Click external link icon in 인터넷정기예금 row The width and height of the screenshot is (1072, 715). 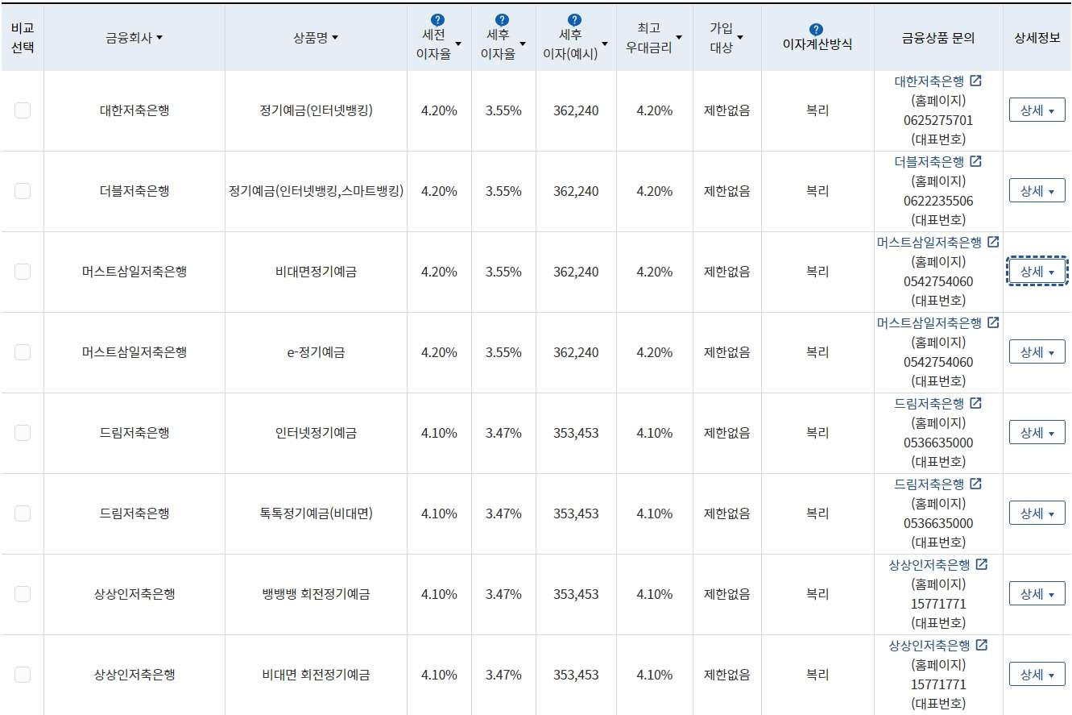coord(975,403)
